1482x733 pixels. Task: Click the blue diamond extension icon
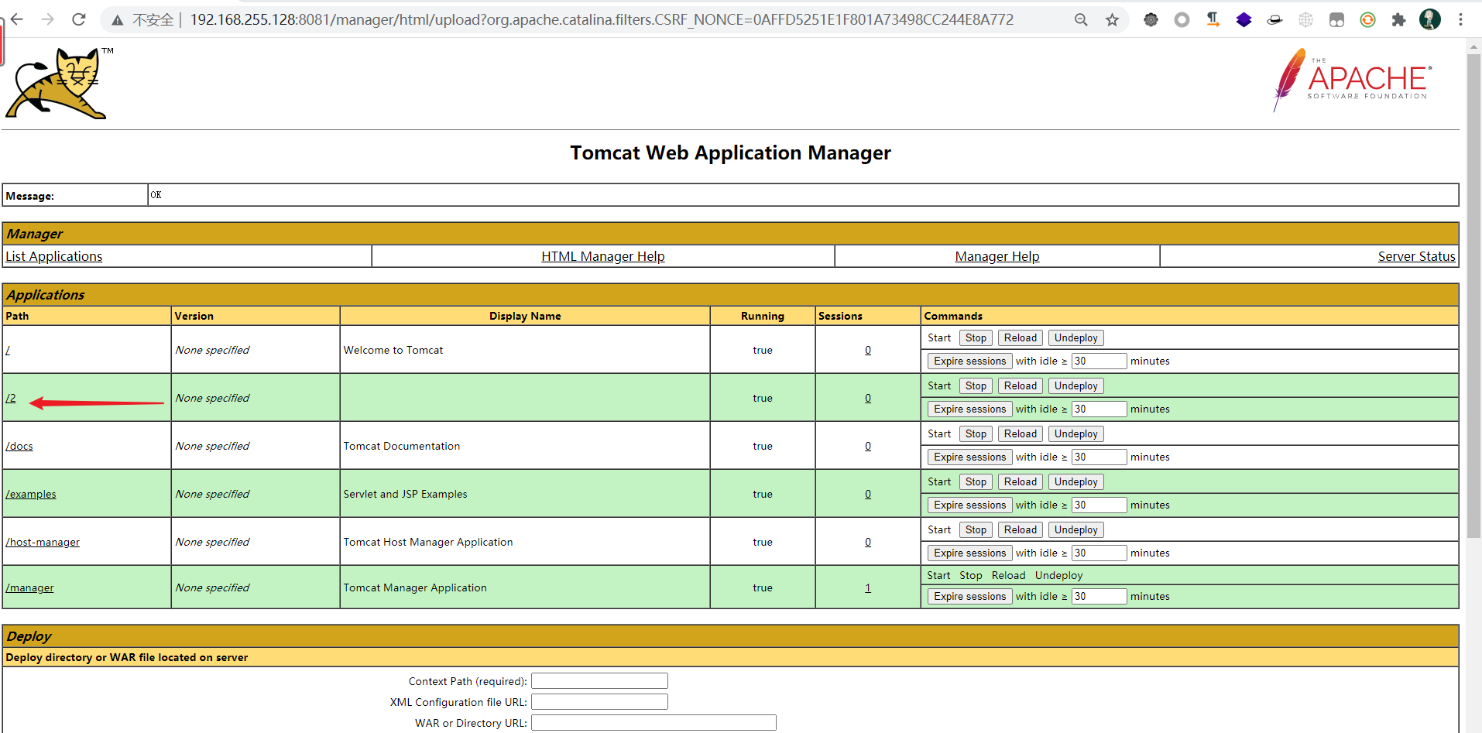pos(1244,20)
